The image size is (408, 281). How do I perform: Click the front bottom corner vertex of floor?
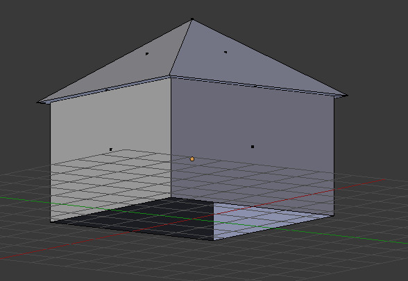[214, 240]
